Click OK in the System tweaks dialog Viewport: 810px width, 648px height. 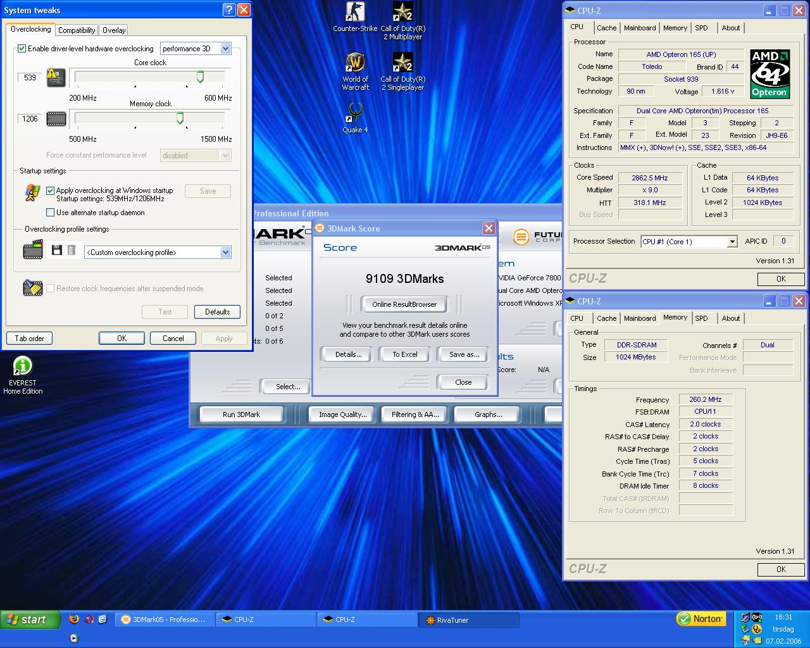click(121, 339)
